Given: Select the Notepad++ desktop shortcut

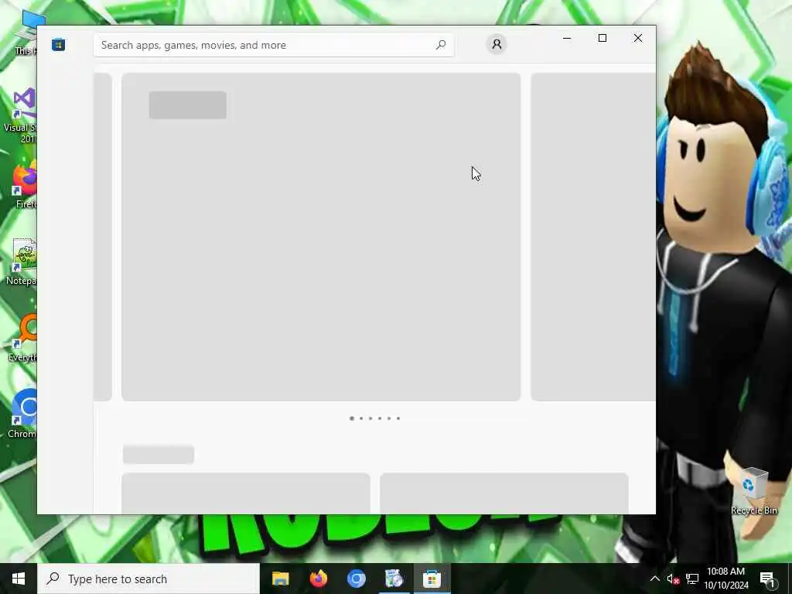Looking at the screenshot, I should tap(21, 261).
